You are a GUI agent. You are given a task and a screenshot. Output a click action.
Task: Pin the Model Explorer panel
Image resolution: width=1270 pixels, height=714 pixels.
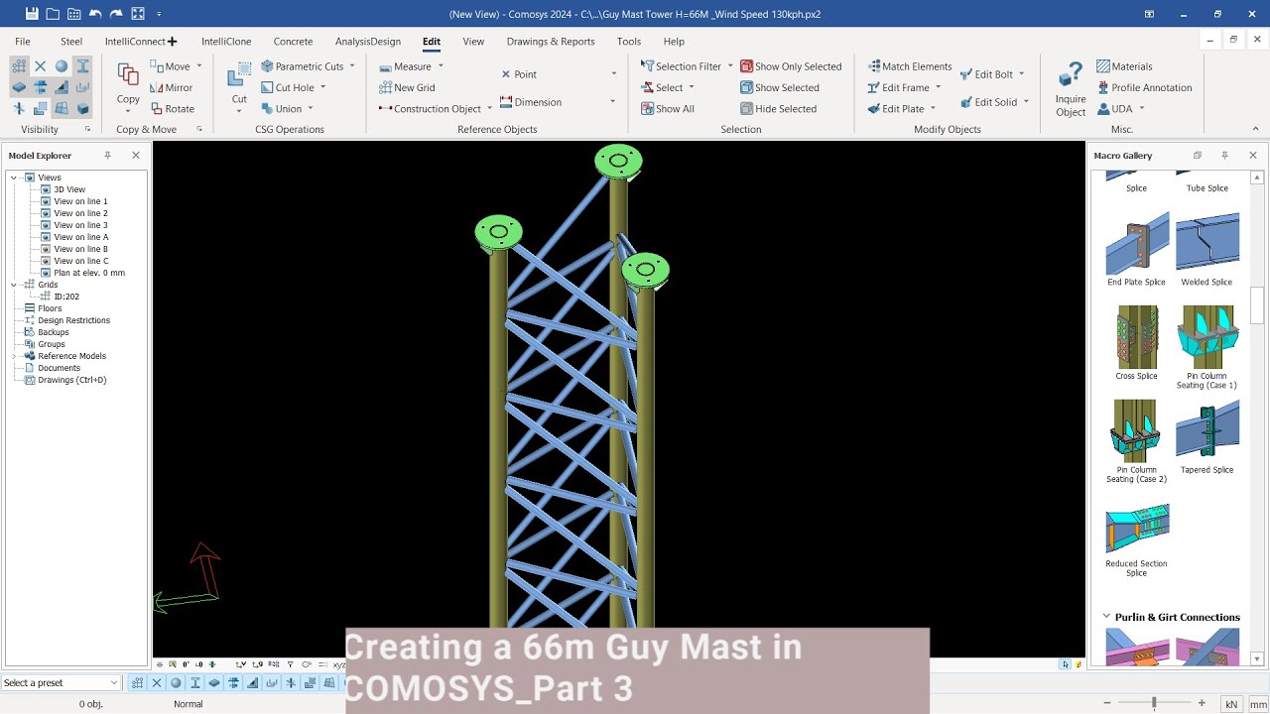[x=108, y=155]
